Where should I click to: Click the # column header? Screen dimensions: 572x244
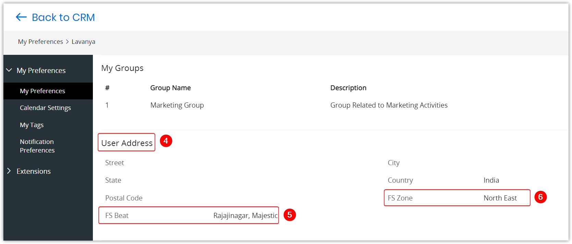click(x=107, y=88)
